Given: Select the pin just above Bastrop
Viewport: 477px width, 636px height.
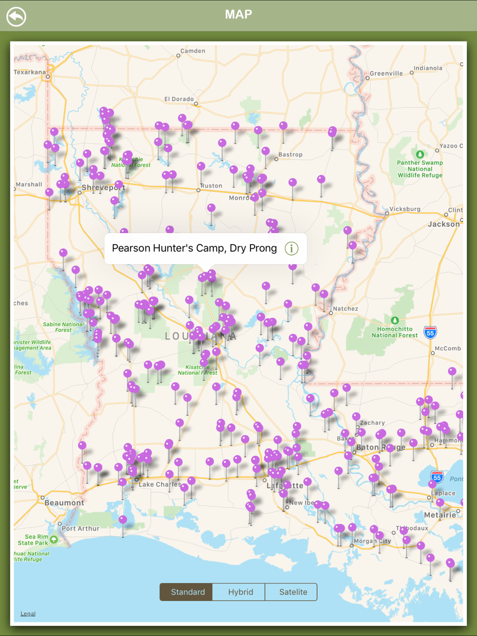Looking at the screenshot, I should (266, 151).
